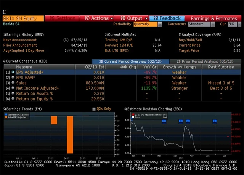This screenshot has height=175, width=244.
Task: Click the EUR currency field
Action: click(233, 24)
